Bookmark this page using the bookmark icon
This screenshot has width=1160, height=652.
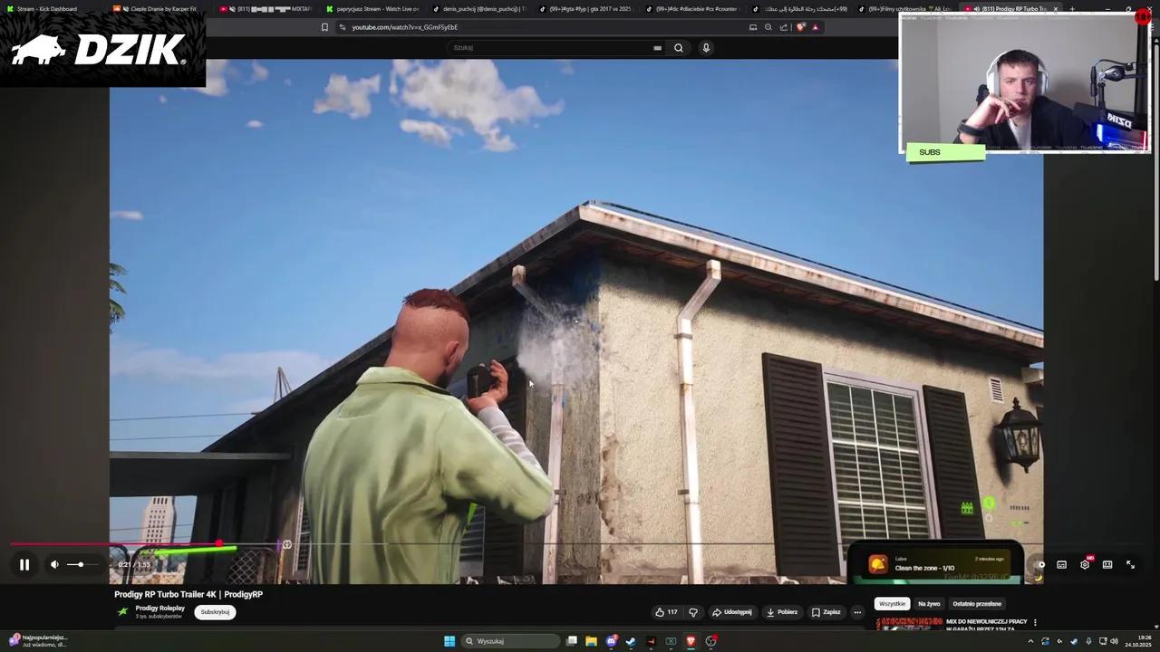pyautogui.click(x=324, y=27)
